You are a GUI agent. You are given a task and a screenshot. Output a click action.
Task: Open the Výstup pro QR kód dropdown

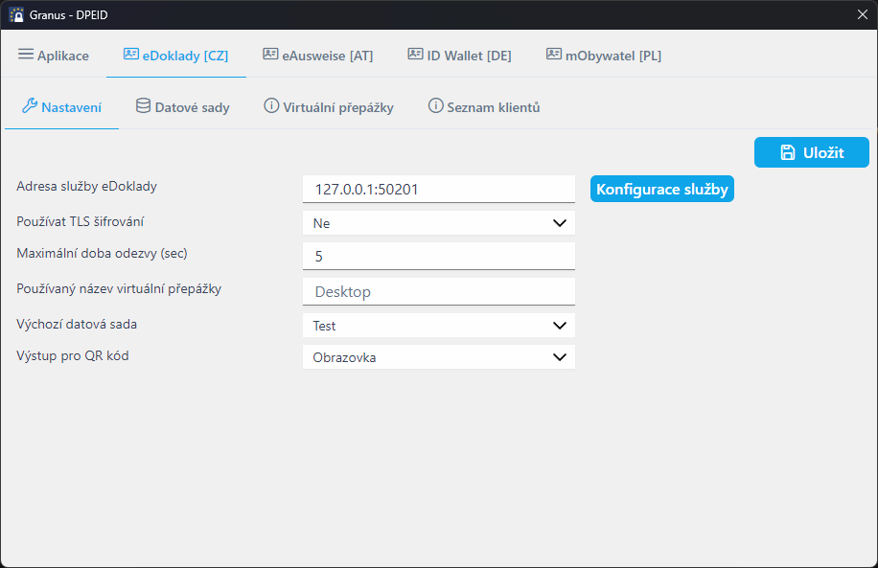[x=438, y=357]
